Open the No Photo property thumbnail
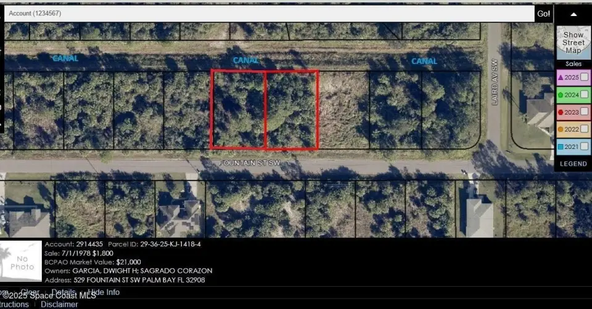The width and height of the screenshot is (592, 309). click(22, 262)
